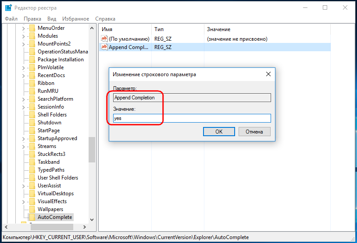Select the Wallpapers key label
The width and height of the screenshot is (357, 243).
[x=50, y=209]
